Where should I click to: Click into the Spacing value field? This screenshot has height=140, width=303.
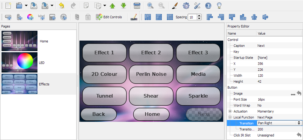pyautogui.click(x=192, y=17)
